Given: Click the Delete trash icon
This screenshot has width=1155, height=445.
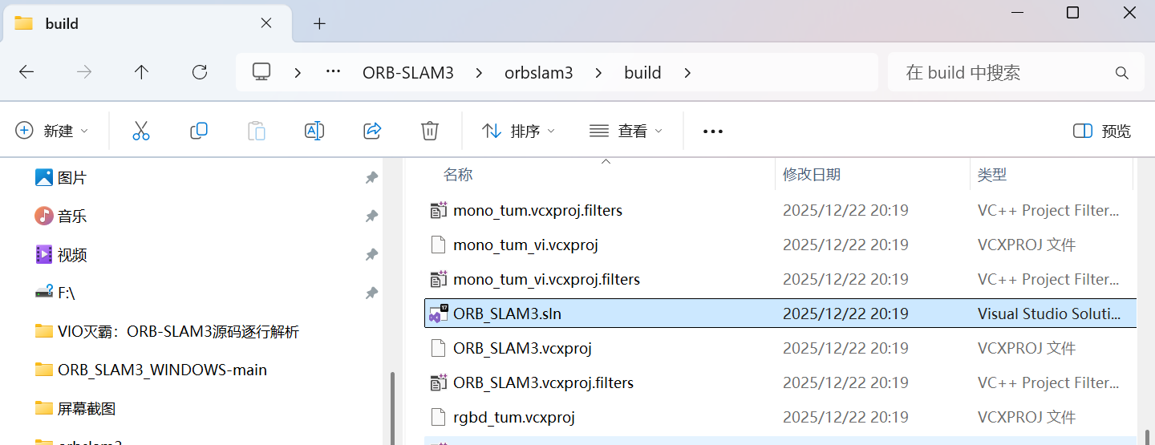Looking at the screenshot, I should (430, 131).
